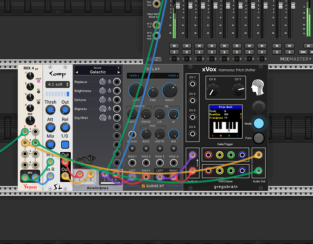Toggle the Comp 1/0 bypass button
This screenshot has height=244, width=313.
click(x=65, y=144)
